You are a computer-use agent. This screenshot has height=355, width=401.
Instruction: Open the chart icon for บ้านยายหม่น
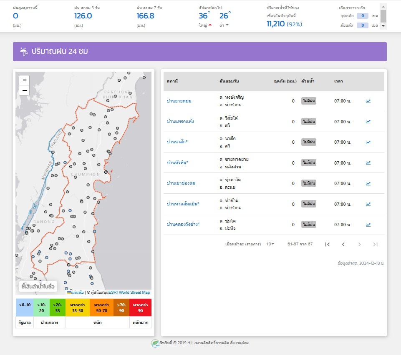[368, 101]
